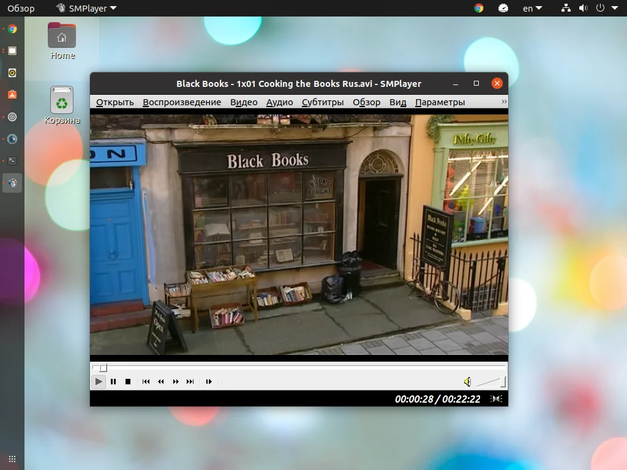The height and width of the screenshot is (470, 627).
Task: Click the Home folder desktop icon
Action: (x=62, y=41)
